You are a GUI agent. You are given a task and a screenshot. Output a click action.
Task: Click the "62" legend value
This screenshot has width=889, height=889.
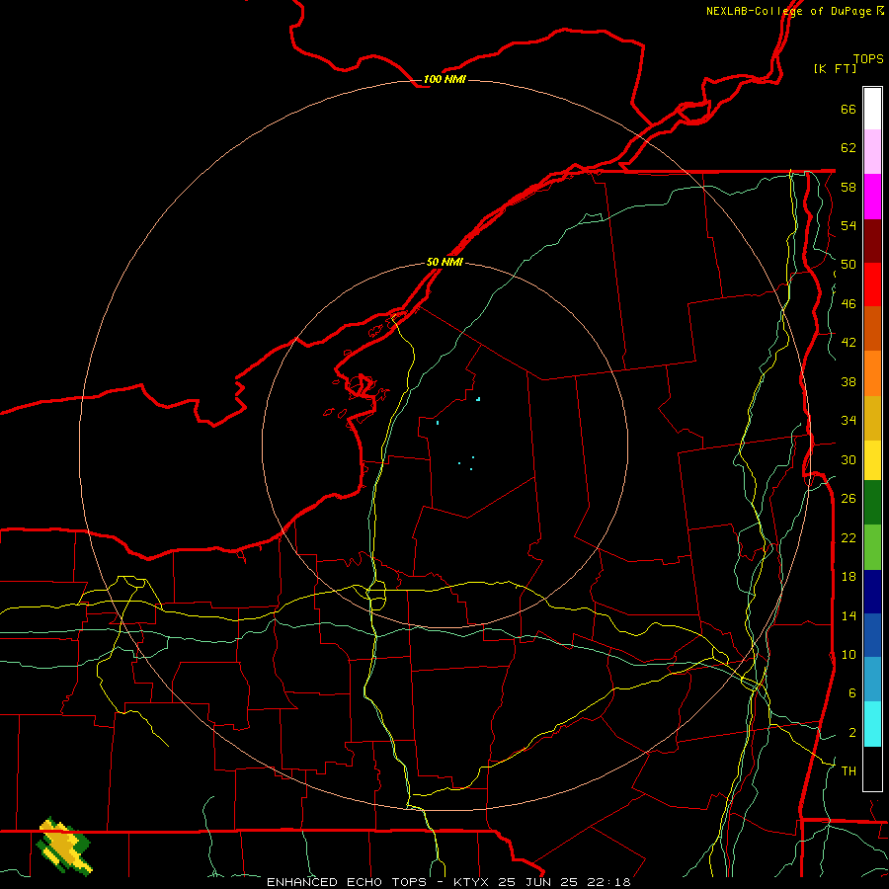pyautogui.click(x=849, y=148)
